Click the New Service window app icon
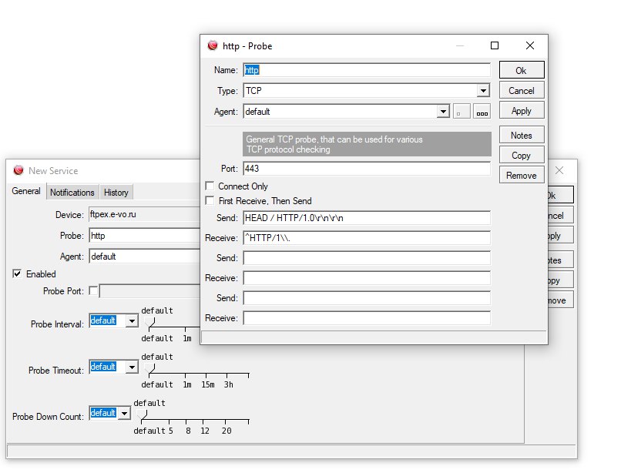This screenshot has height=473, width=621. [x=18, y=170]
